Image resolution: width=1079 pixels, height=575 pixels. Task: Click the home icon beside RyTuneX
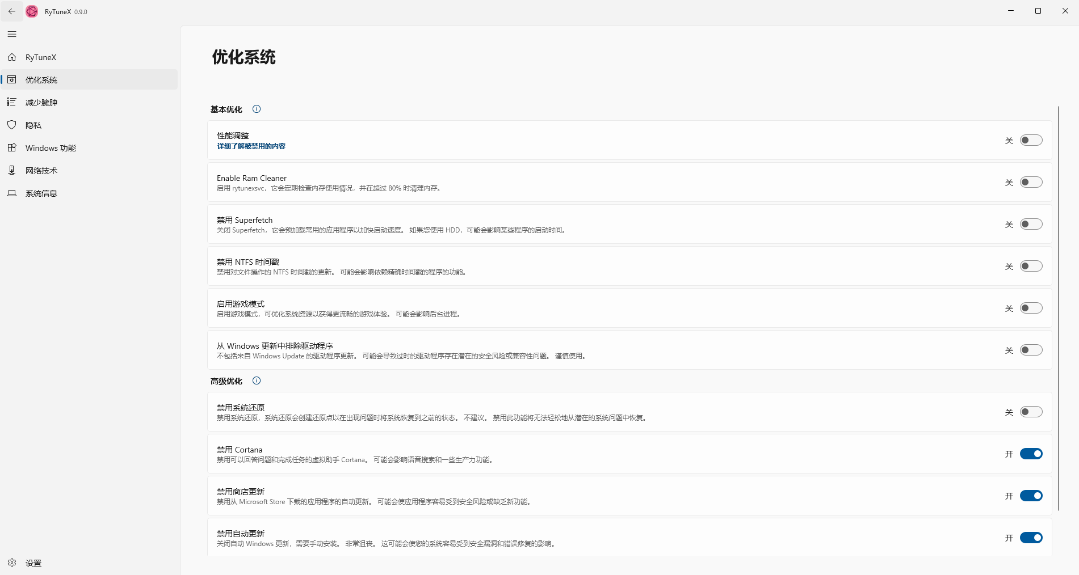[12, 57]
